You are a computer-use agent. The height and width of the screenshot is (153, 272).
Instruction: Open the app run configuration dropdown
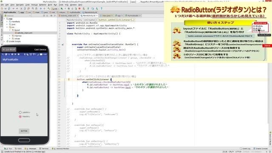(x=55, y=8)
